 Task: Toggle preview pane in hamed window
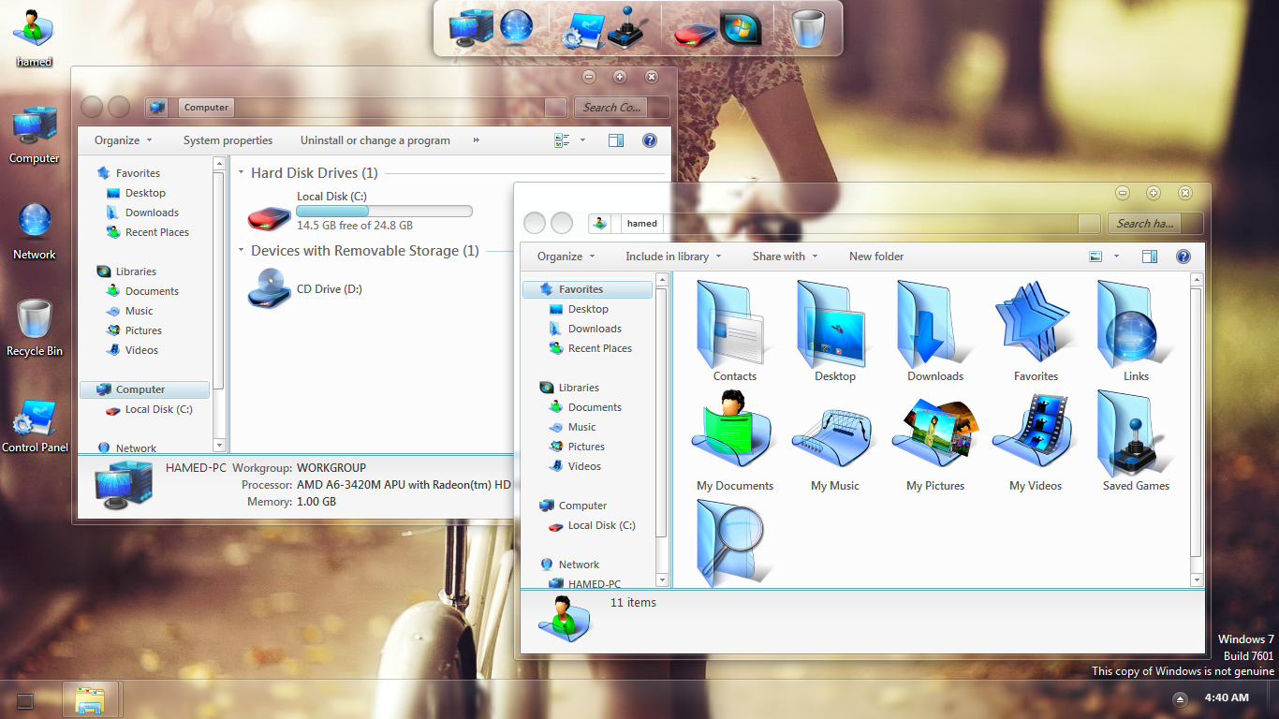[x=1150, y=257]
